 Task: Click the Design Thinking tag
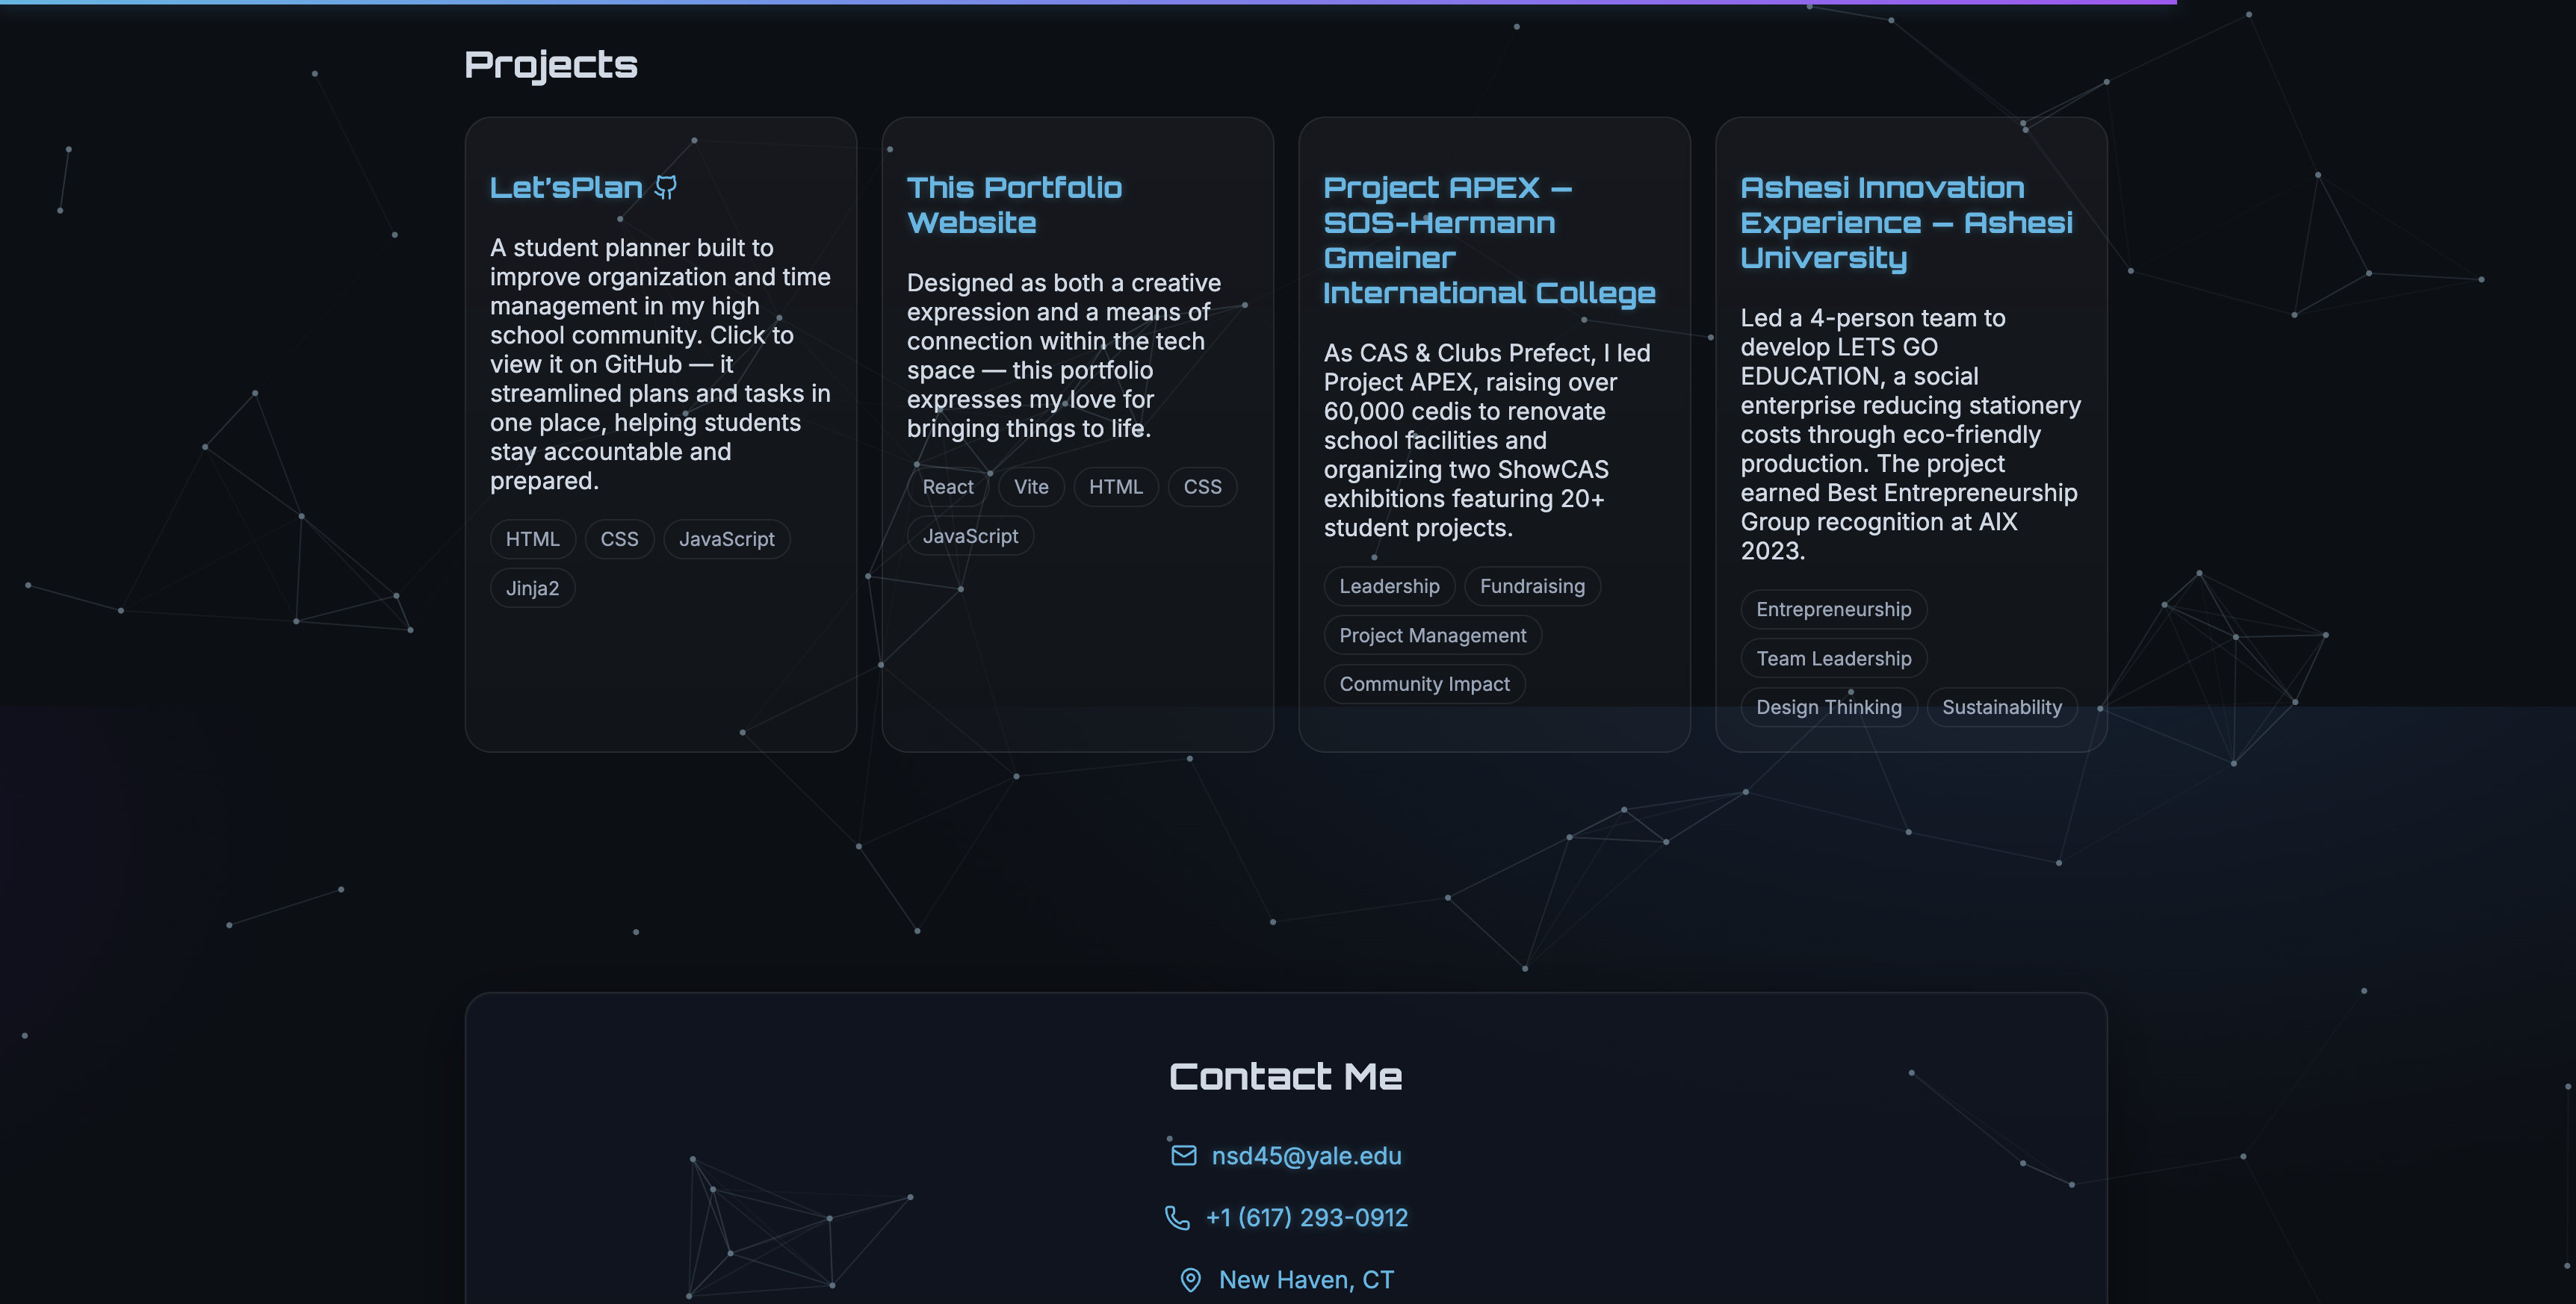[1828, 707]
